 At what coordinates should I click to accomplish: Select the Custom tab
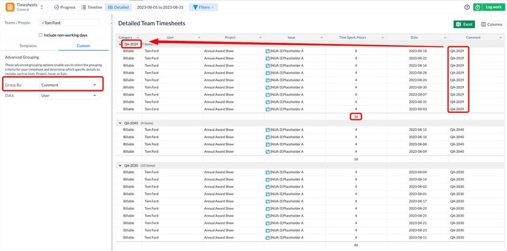pyautogui.click(x=83, y=46)
